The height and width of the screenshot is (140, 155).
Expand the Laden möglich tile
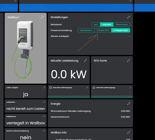tap(44, 88)
